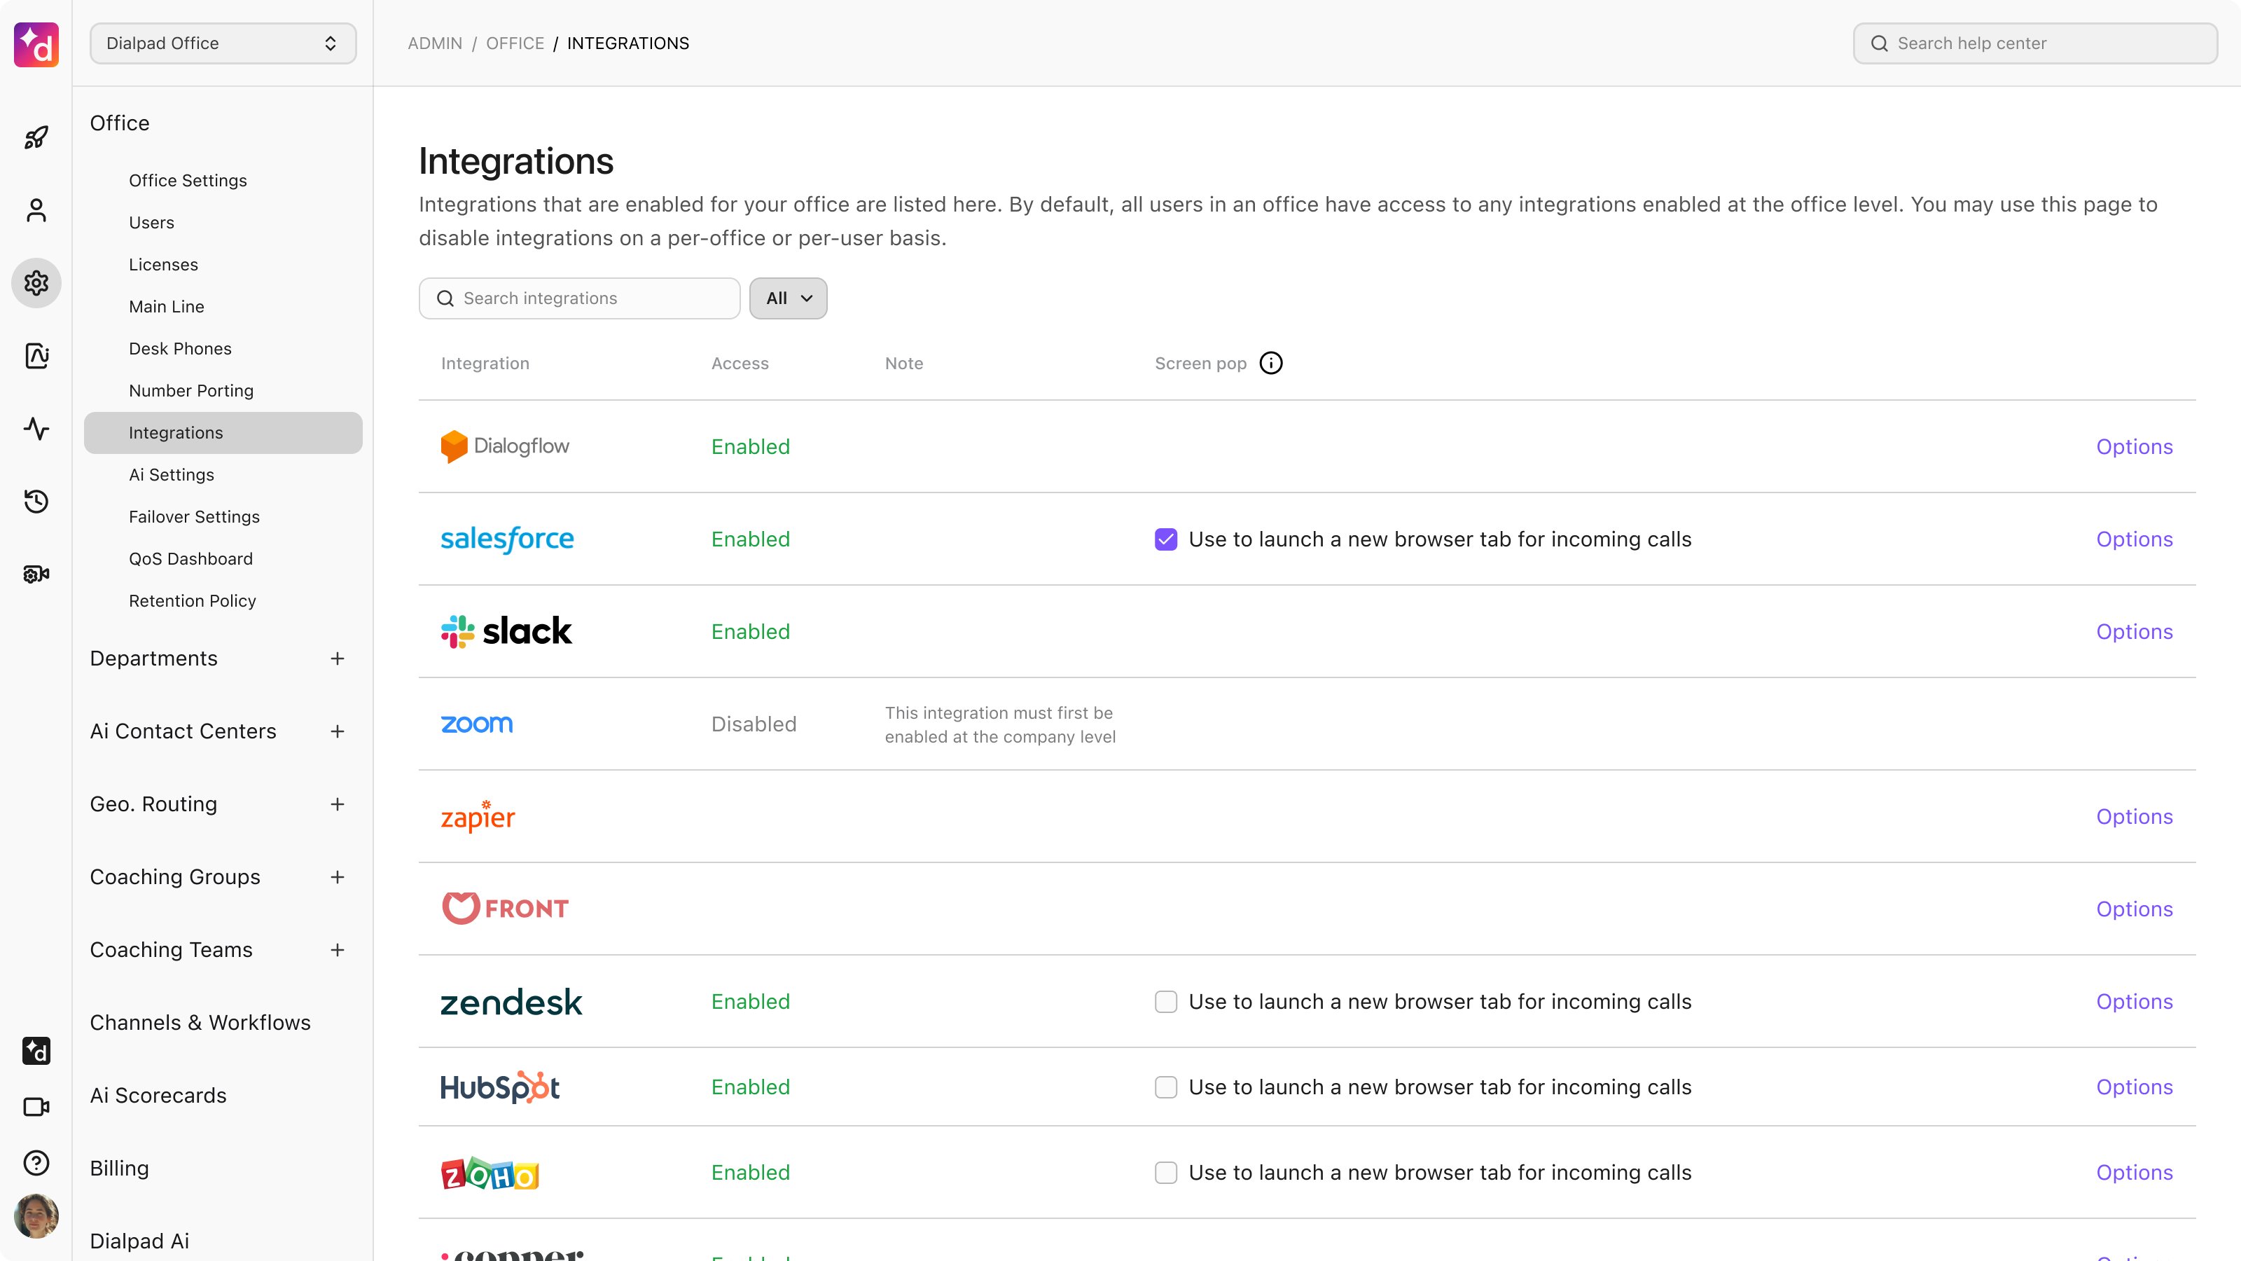Image resolution: width=2241 pixels, height=1261 pixels.
Task: Open Channels & Workflows in the sidebar
Action: [200, 1023]
